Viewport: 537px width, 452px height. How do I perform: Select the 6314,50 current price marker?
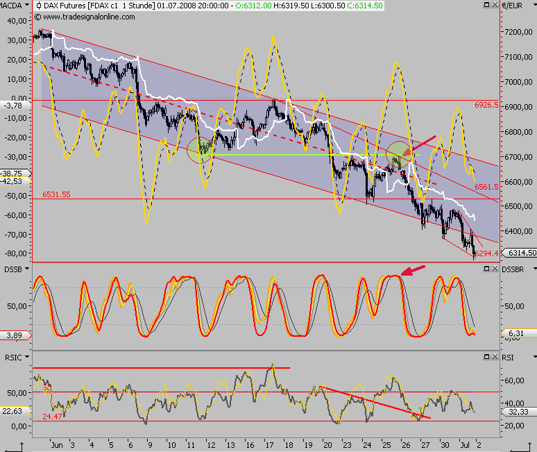[520, 253]
